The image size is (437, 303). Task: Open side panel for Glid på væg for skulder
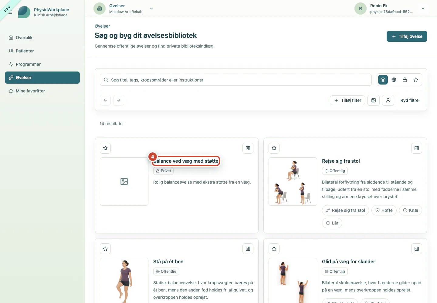point(417,249)
